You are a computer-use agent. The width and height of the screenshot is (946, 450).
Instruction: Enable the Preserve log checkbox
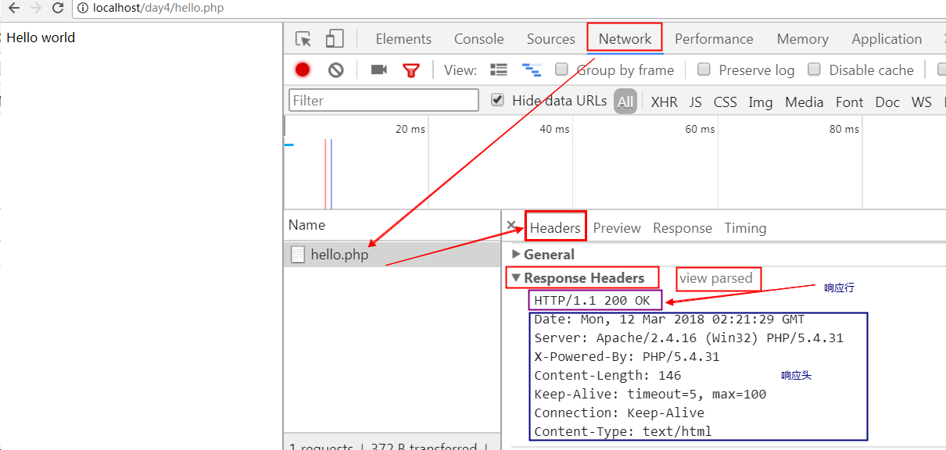pos(704,70)
